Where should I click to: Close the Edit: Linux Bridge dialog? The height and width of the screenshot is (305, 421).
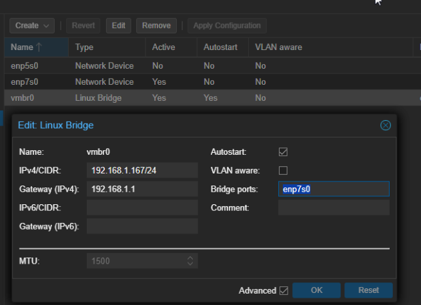(x=385, y=125)
